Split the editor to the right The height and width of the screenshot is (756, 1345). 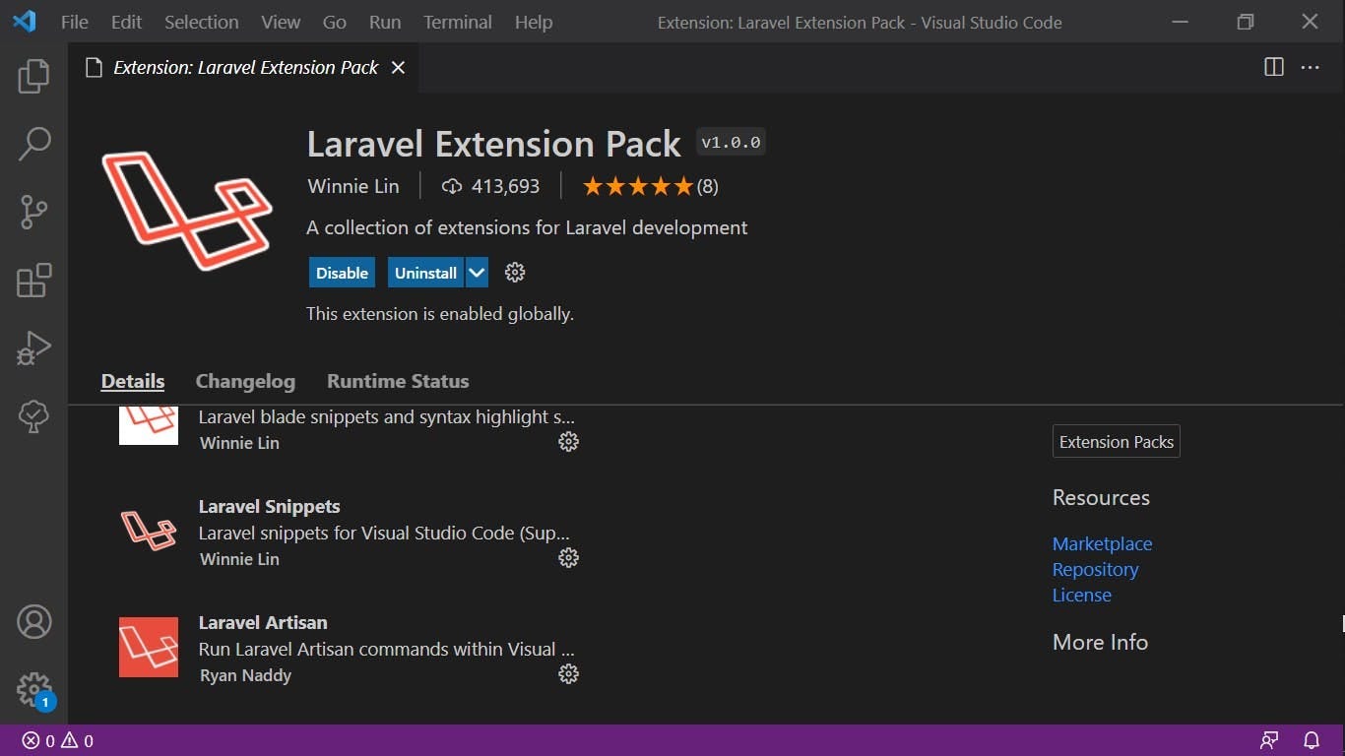1273,67
